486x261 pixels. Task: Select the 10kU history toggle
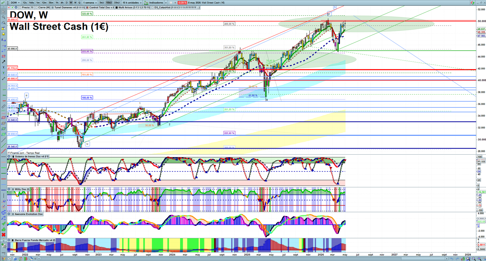click(109, 3)
